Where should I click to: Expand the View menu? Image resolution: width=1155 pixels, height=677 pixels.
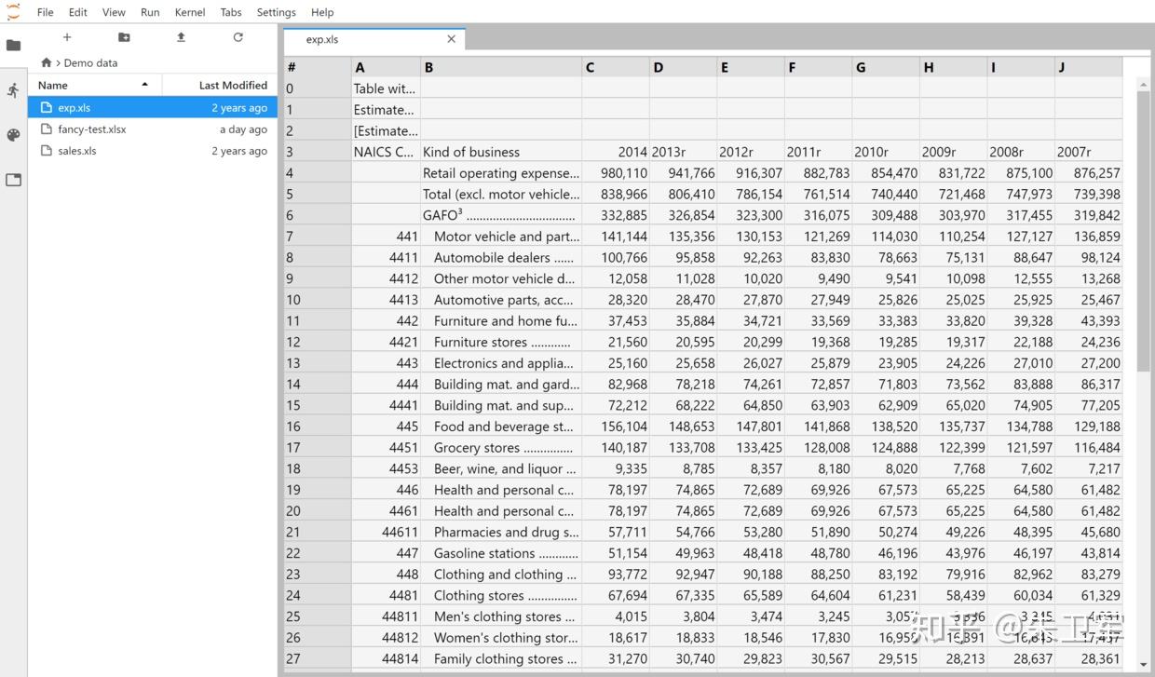coord(113,12)
